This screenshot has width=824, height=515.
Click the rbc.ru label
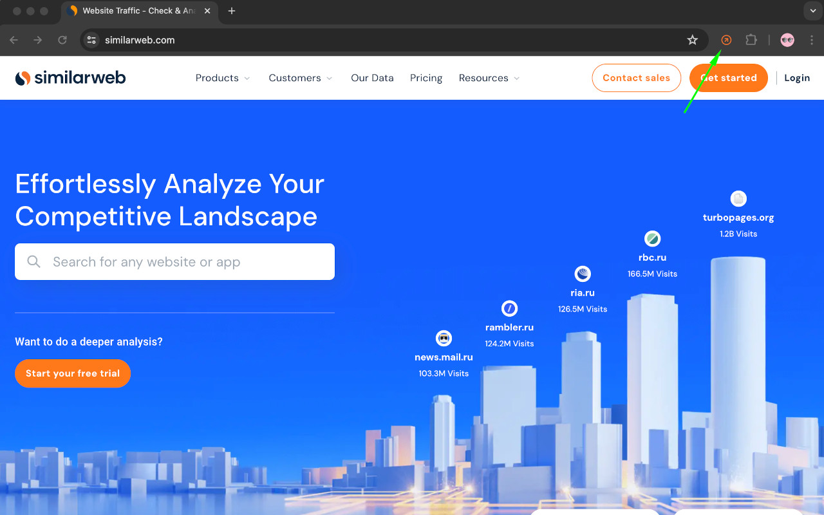[x=652, y=257]
